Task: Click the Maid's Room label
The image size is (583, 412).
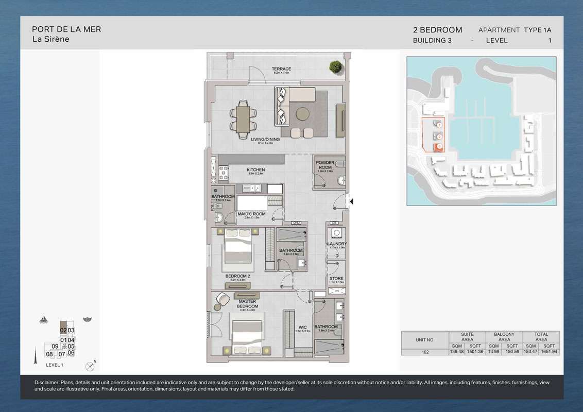Action: 251,214
